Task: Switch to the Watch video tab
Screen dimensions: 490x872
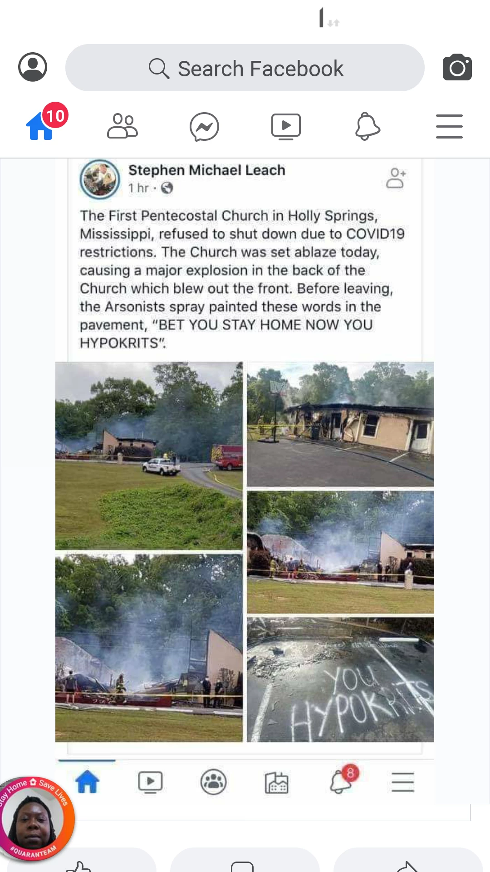Action: tap(286, 126)
